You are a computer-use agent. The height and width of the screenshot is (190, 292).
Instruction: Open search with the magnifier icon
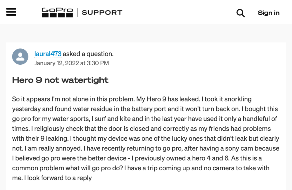tap(240, 13)
